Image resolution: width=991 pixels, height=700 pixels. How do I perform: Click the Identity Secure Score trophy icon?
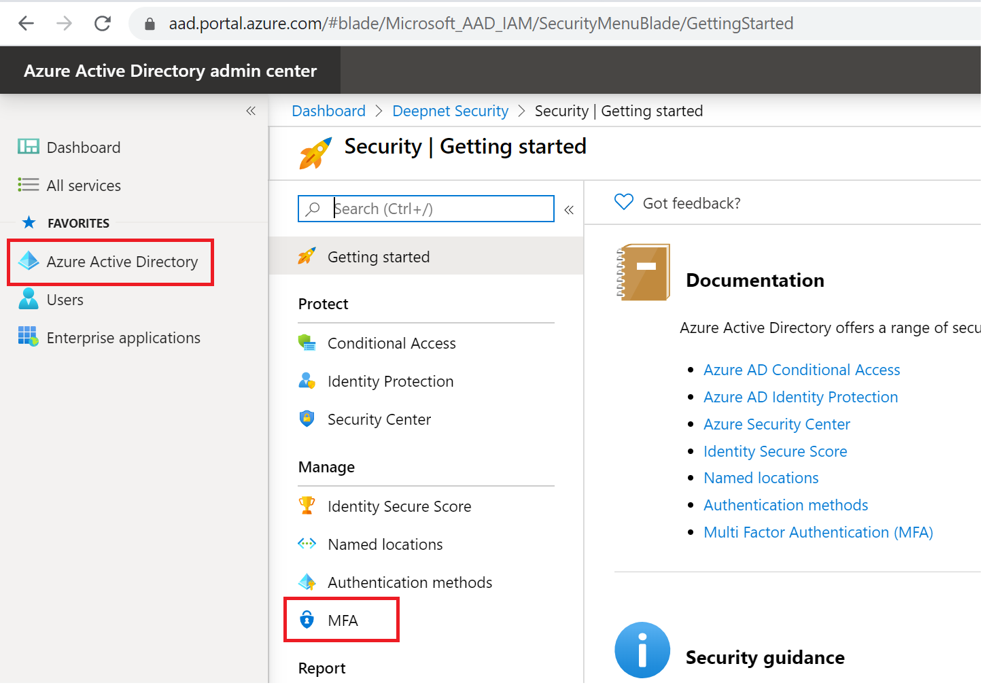pyautogui.click(x=307, y=505)
